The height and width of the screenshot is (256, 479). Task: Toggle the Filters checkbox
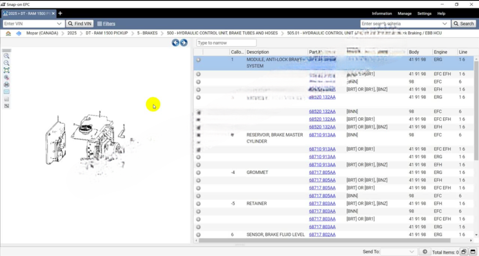point(100,23)
